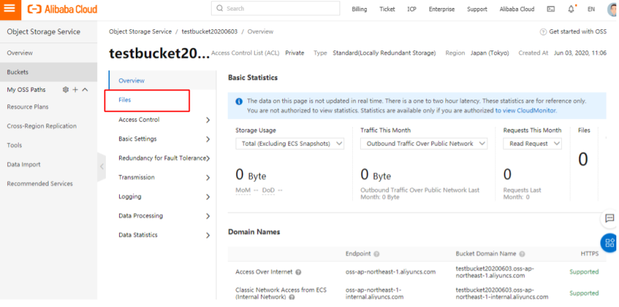
Task: Collapse the left sidebar panel handle
Action: [101, 166]
